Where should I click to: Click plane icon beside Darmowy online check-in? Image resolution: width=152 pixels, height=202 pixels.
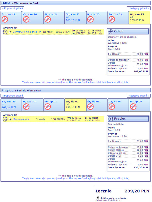5,32
